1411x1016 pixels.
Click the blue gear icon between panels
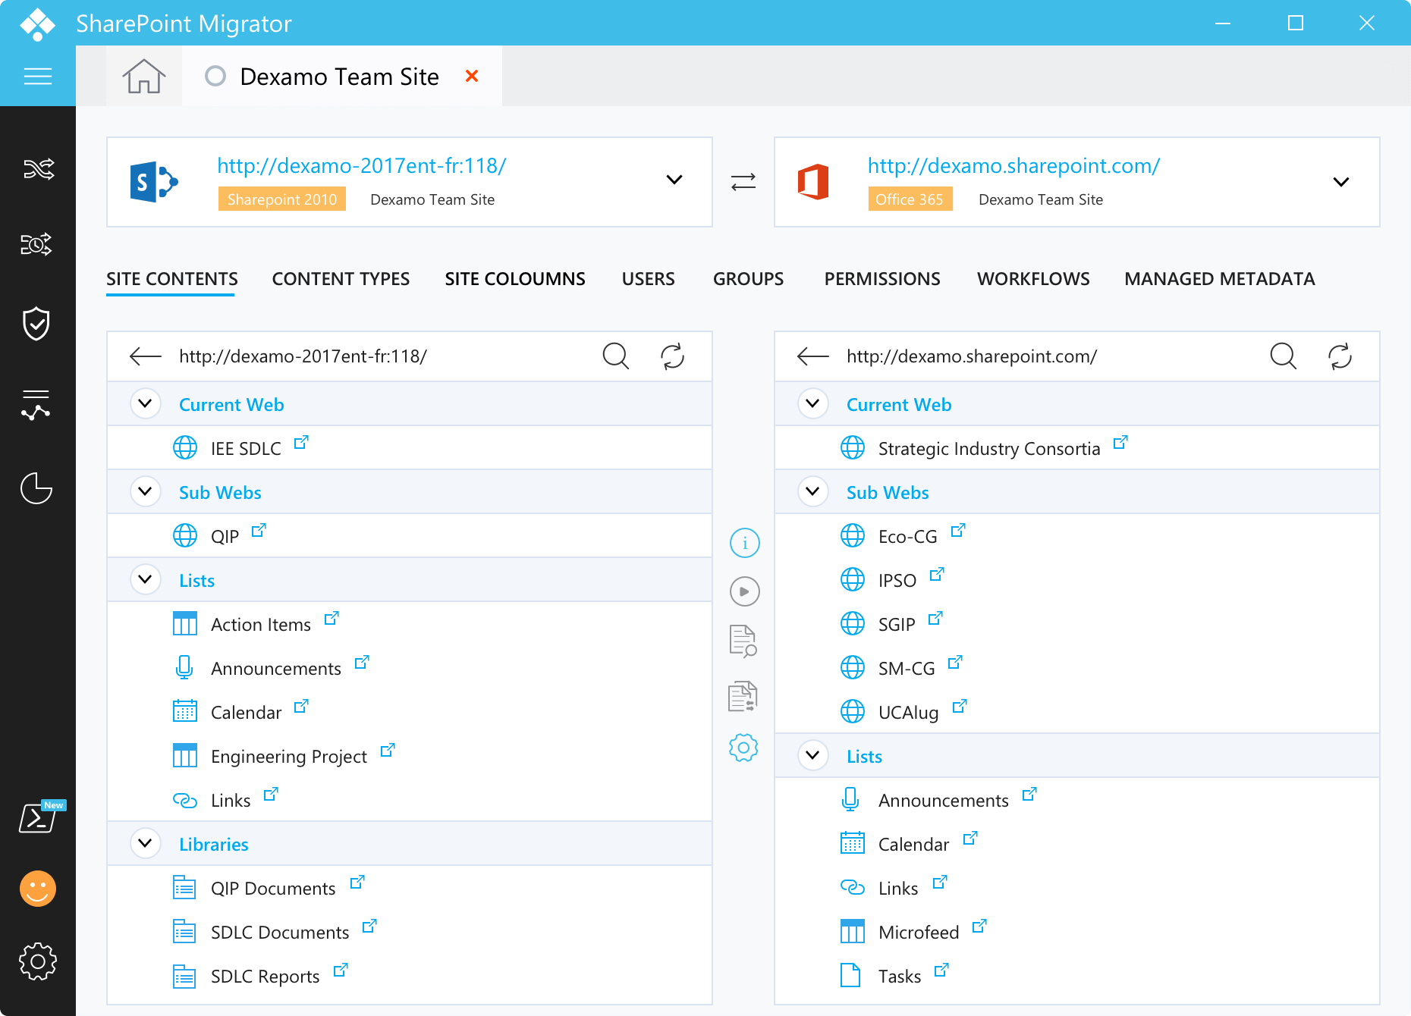pos(743,748)
